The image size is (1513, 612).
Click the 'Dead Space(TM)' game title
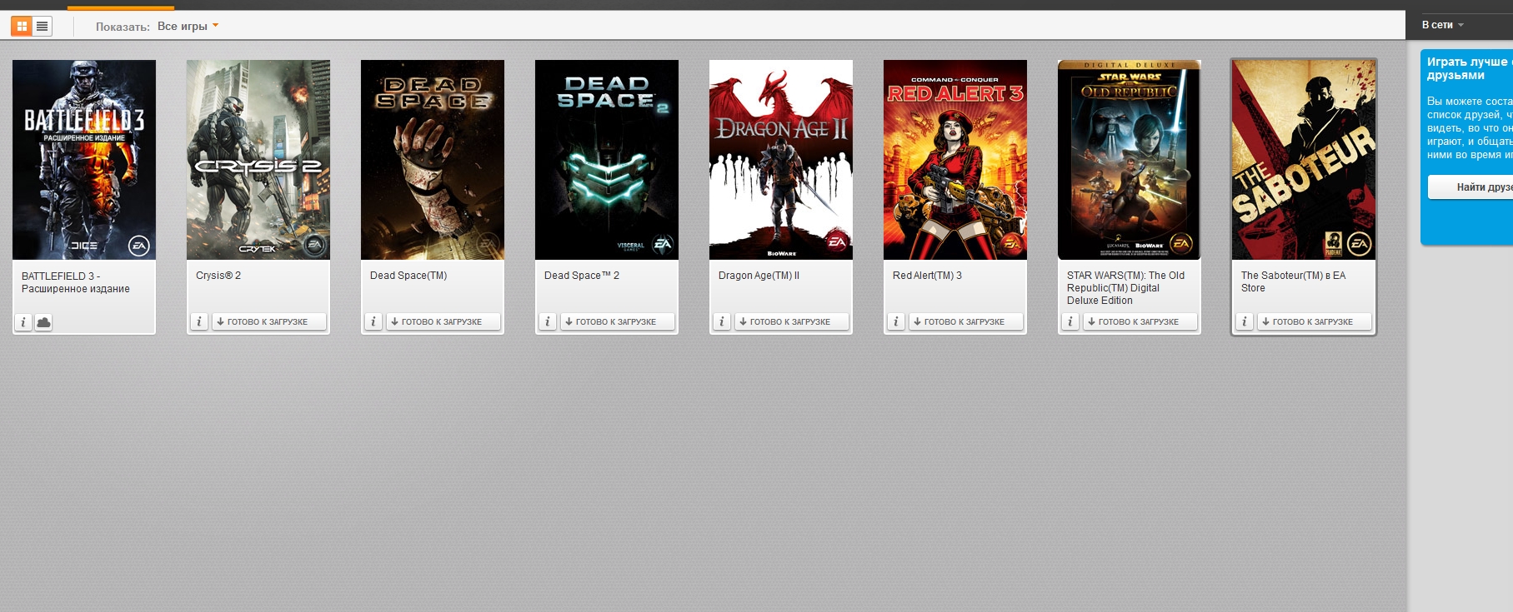pyautogui.click(x=408, y=276)
